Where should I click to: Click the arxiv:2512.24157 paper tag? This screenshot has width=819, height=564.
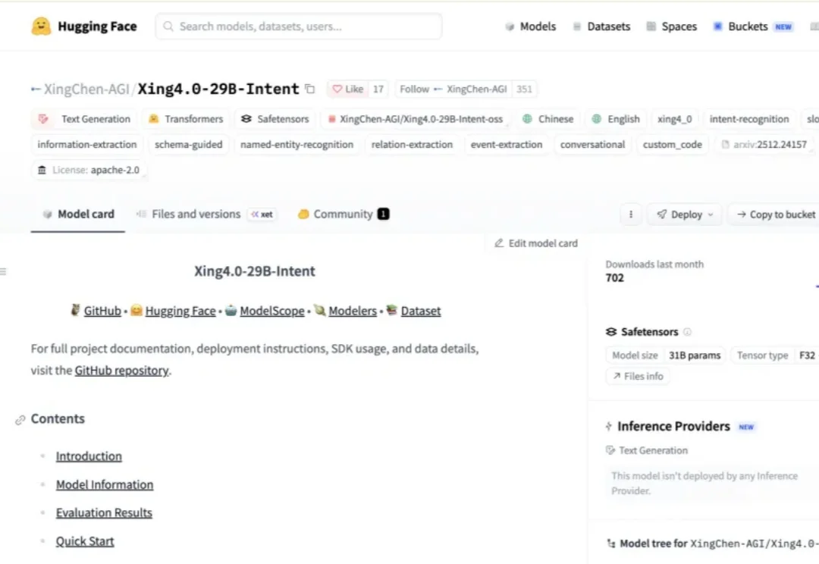click(x=764, y=145)
